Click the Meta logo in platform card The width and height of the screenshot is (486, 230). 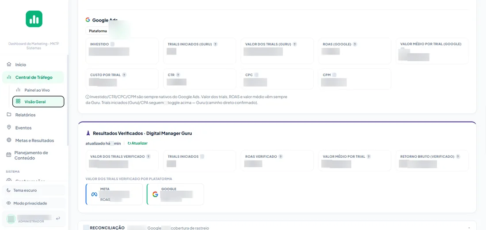pyautogui.click(x=94, y=194)
